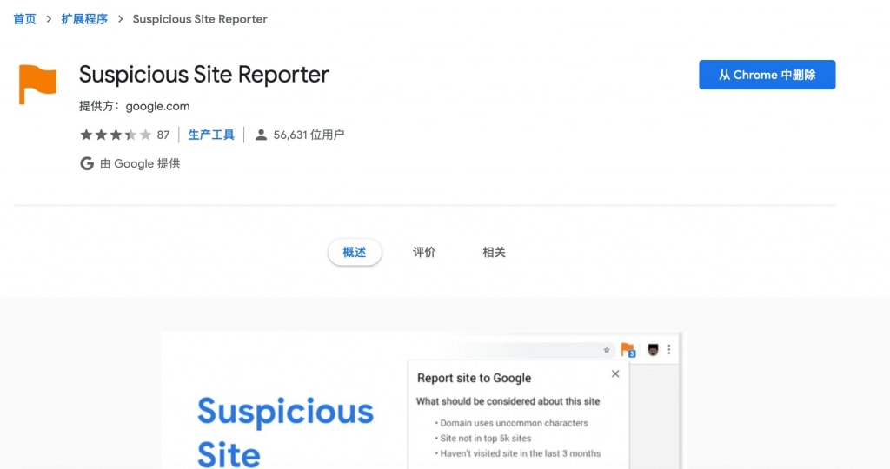Viewport: 890px width, 469px height.
Task: Click the user count person icon
Action: coord(261,135)
